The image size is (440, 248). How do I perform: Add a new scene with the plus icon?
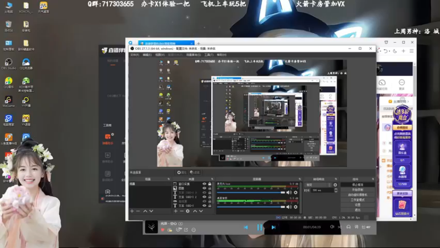pyautogui.click(x=132, y=211)
